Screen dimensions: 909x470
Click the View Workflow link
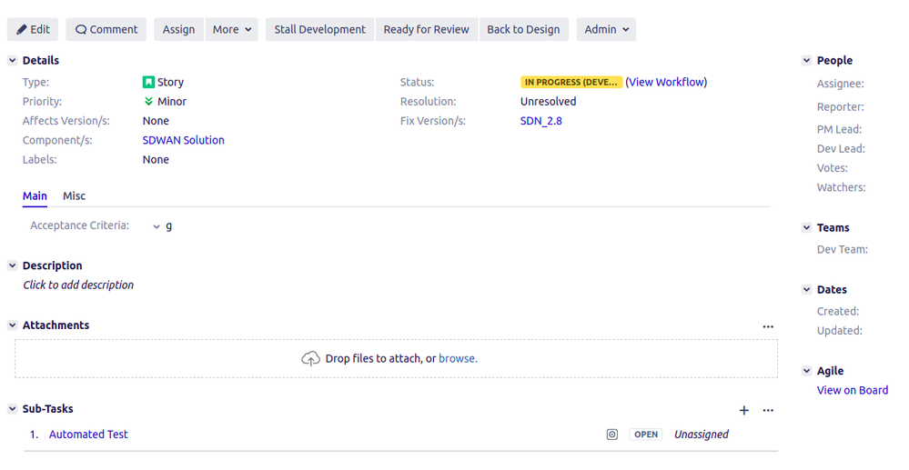click(666, 83)
